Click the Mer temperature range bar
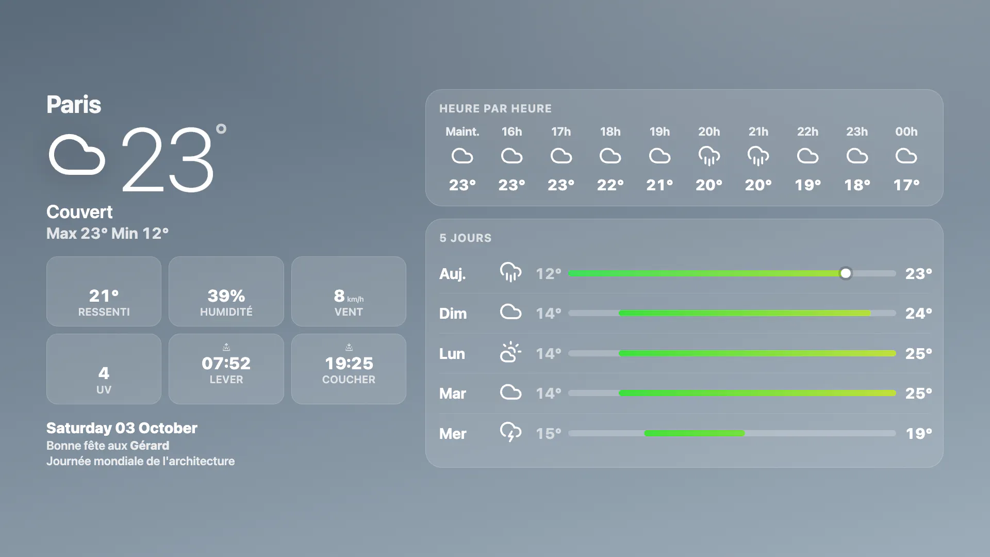This screenshot has width=990, height=557. pos(732,433)
